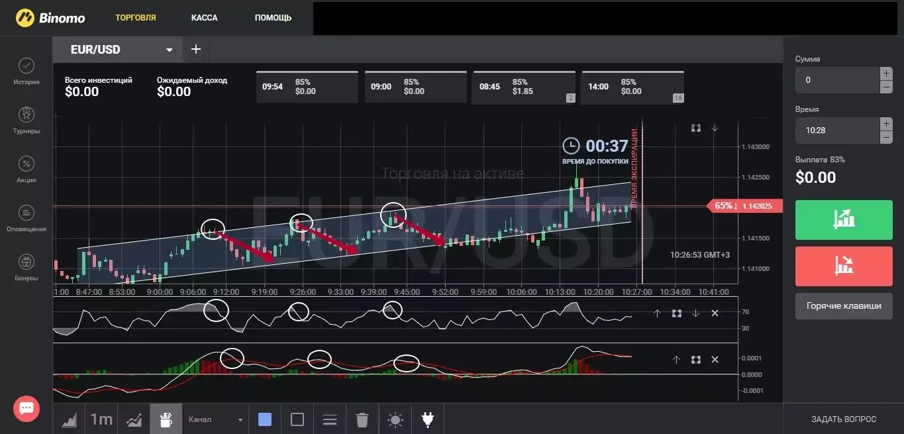This screenshot has width=904, height=434.
Task: Click the Время 10:28 input field
Action: (x=837, y=131)
